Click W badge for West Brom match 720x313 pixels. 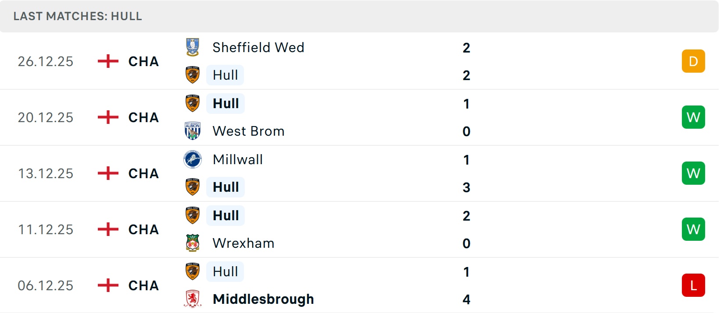tap(693, 117)
